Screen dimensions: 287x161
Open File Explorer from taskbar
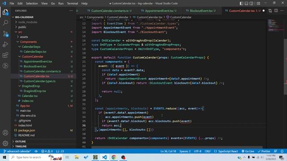pos(77,157)
